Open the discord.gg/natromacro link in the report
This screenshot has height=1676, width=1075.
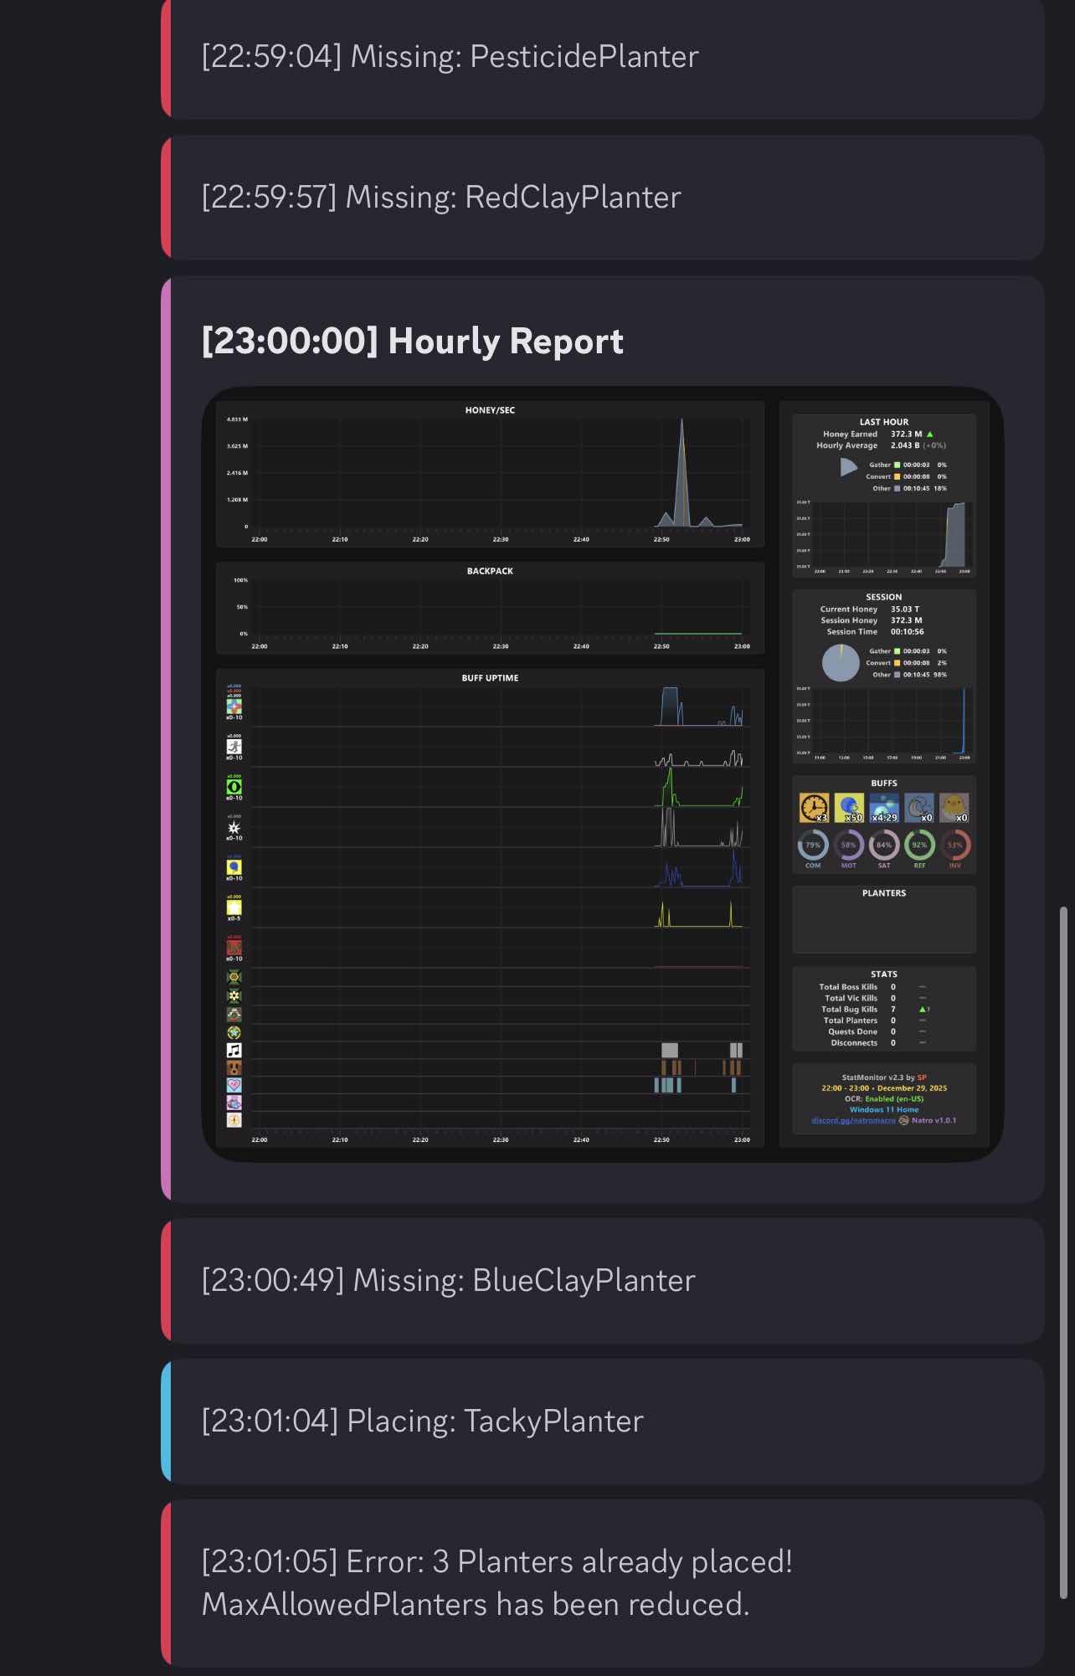[x=853, y=1120]
